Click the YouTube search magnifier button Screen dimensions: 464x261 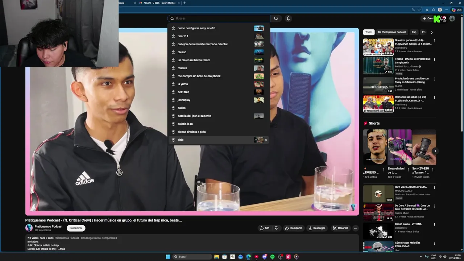coord(276,18)
